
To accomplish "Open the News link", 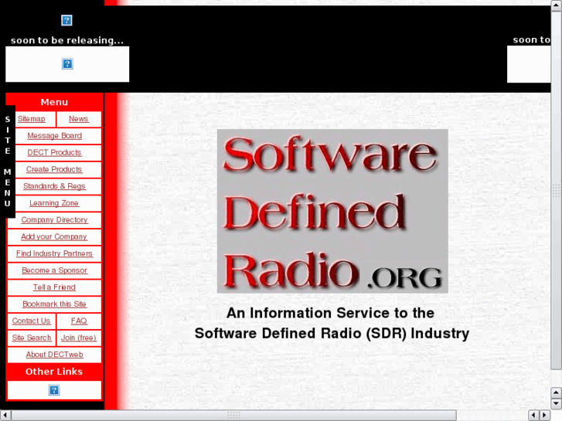I will pos(79,119).
